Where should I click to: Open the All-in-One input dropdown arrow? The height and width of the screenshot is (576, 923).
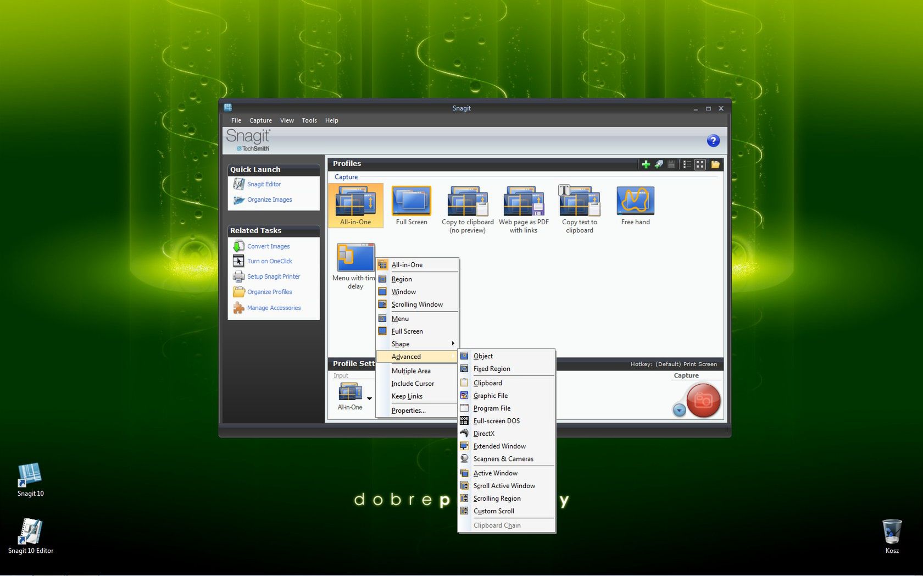(369, 398)
